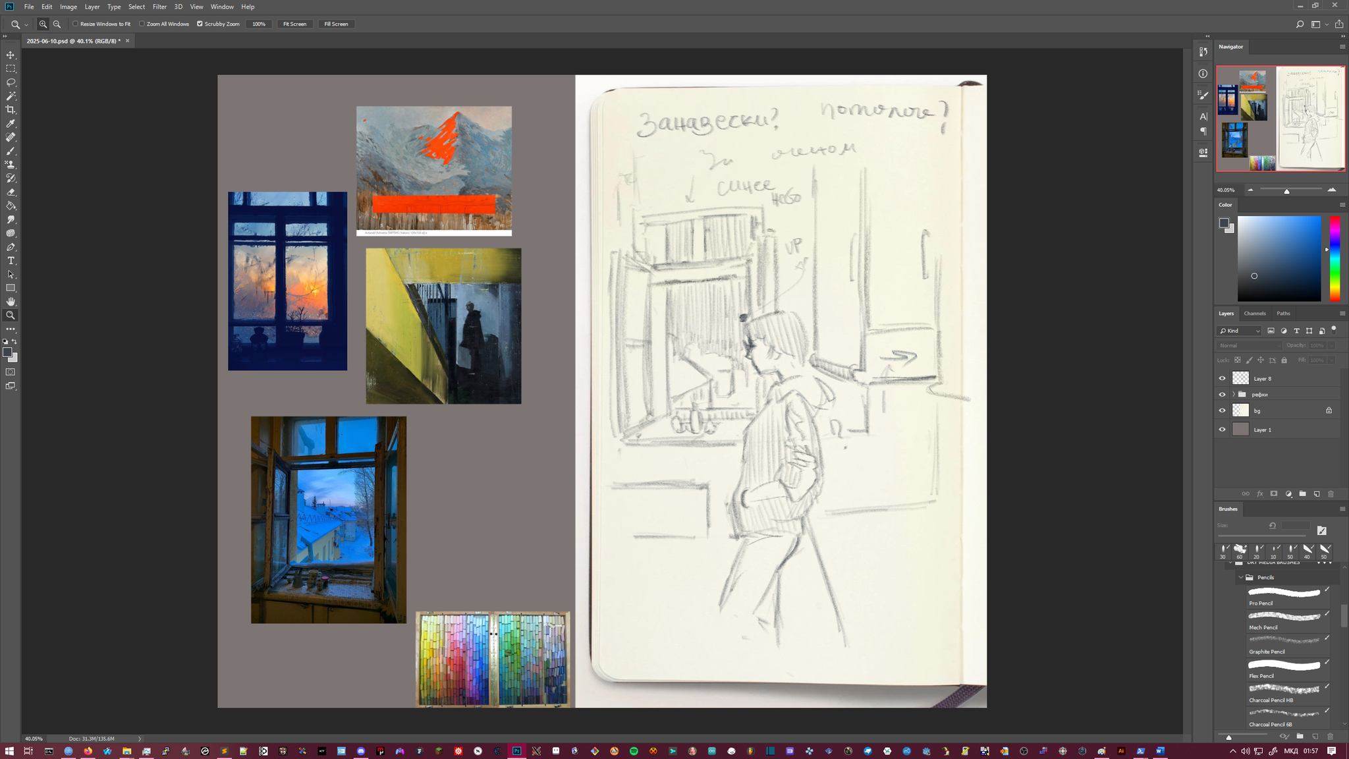Select the Magic Wand tool
Screen dimensions: 1349x759
[11, 96]
